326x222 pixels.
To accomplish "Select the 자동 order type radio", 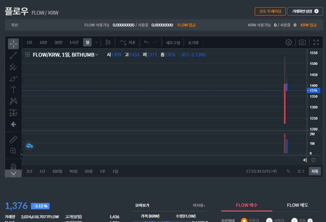I will pyautogui.click(x=294, y=220).
